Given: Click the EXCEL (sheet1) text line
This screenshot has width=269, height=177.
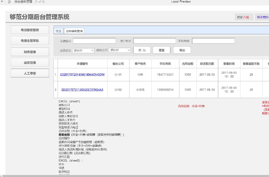Looking at the screenshot, I should (69, 101).
